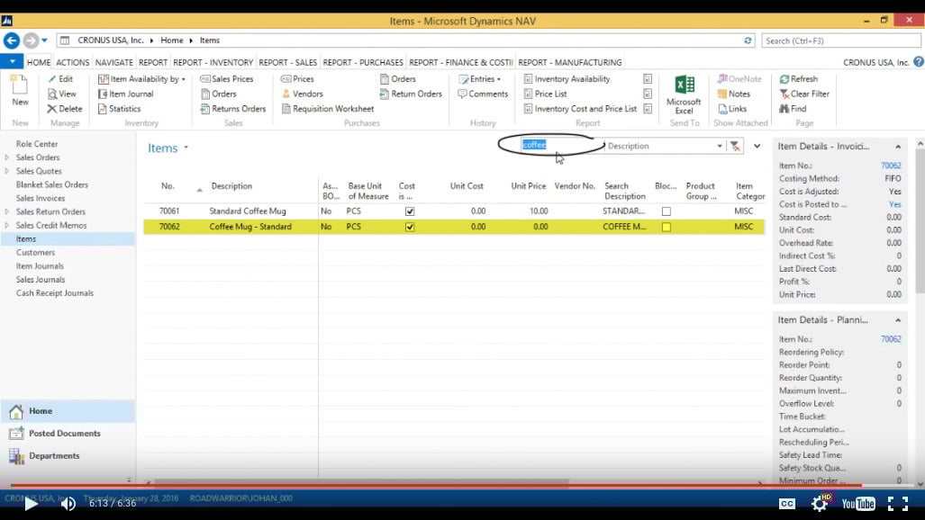Viewport: 925px width, 520px height.
Task: Click the Help question mark icon
Action: click(919, 62)
